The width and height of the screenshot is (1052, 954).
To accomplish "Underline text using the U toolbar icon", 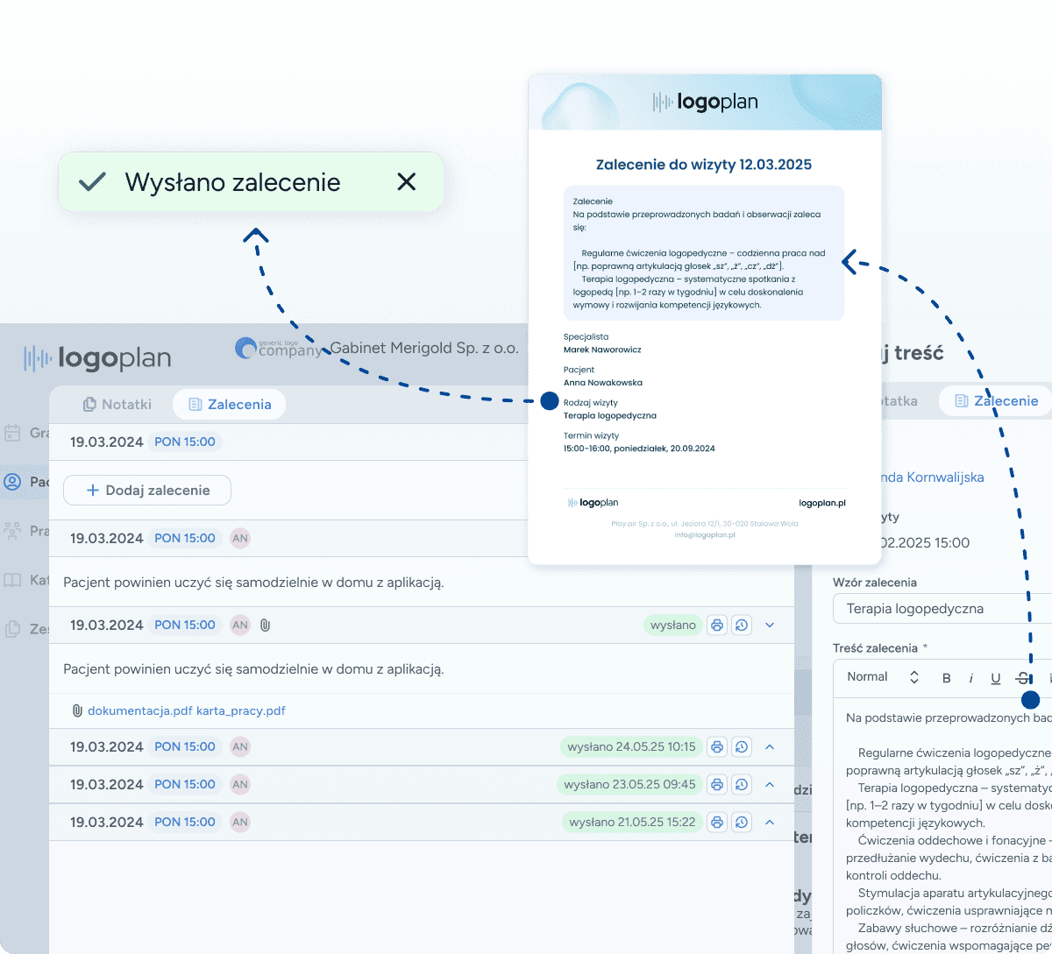I will click(x=996, y=677).
